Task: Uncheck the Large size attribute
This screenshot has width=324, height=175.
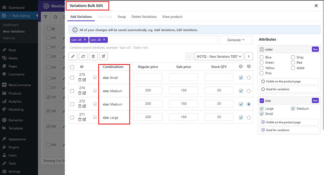Action: pyautogui.click(x=262, y=108)
